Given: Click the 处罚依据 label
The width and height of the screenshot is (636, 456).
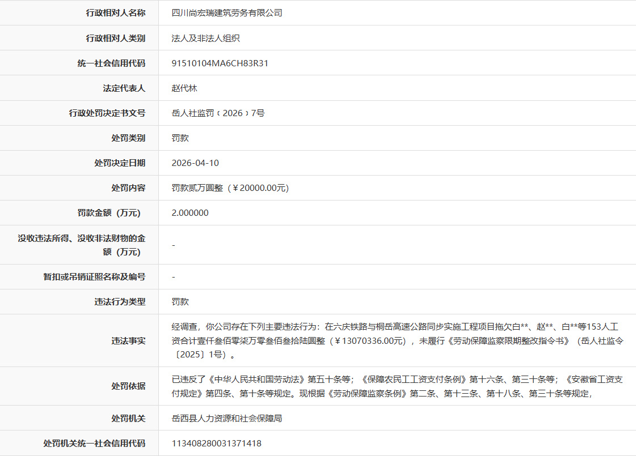Looking at the screenshot, I should pyautogui.click(x=129, y=386).
